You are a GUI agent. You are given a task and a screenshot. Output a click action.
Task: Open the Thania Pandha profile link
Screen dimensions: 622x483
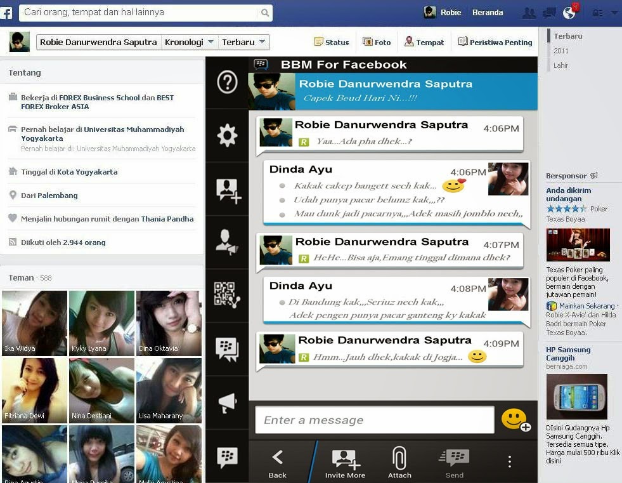pos(167,218)
